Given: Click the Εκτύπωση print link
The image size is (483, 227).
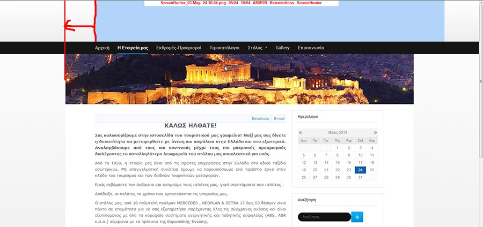Looking at the screenshot, I should [260, 118].
